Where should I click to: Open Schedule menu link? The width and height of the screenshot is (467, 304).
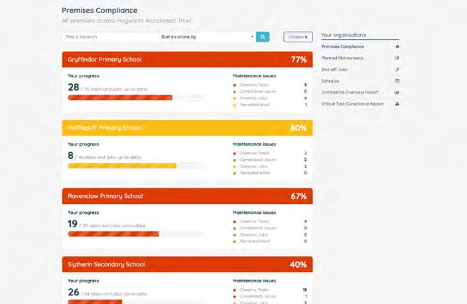[x=330, y=81]
